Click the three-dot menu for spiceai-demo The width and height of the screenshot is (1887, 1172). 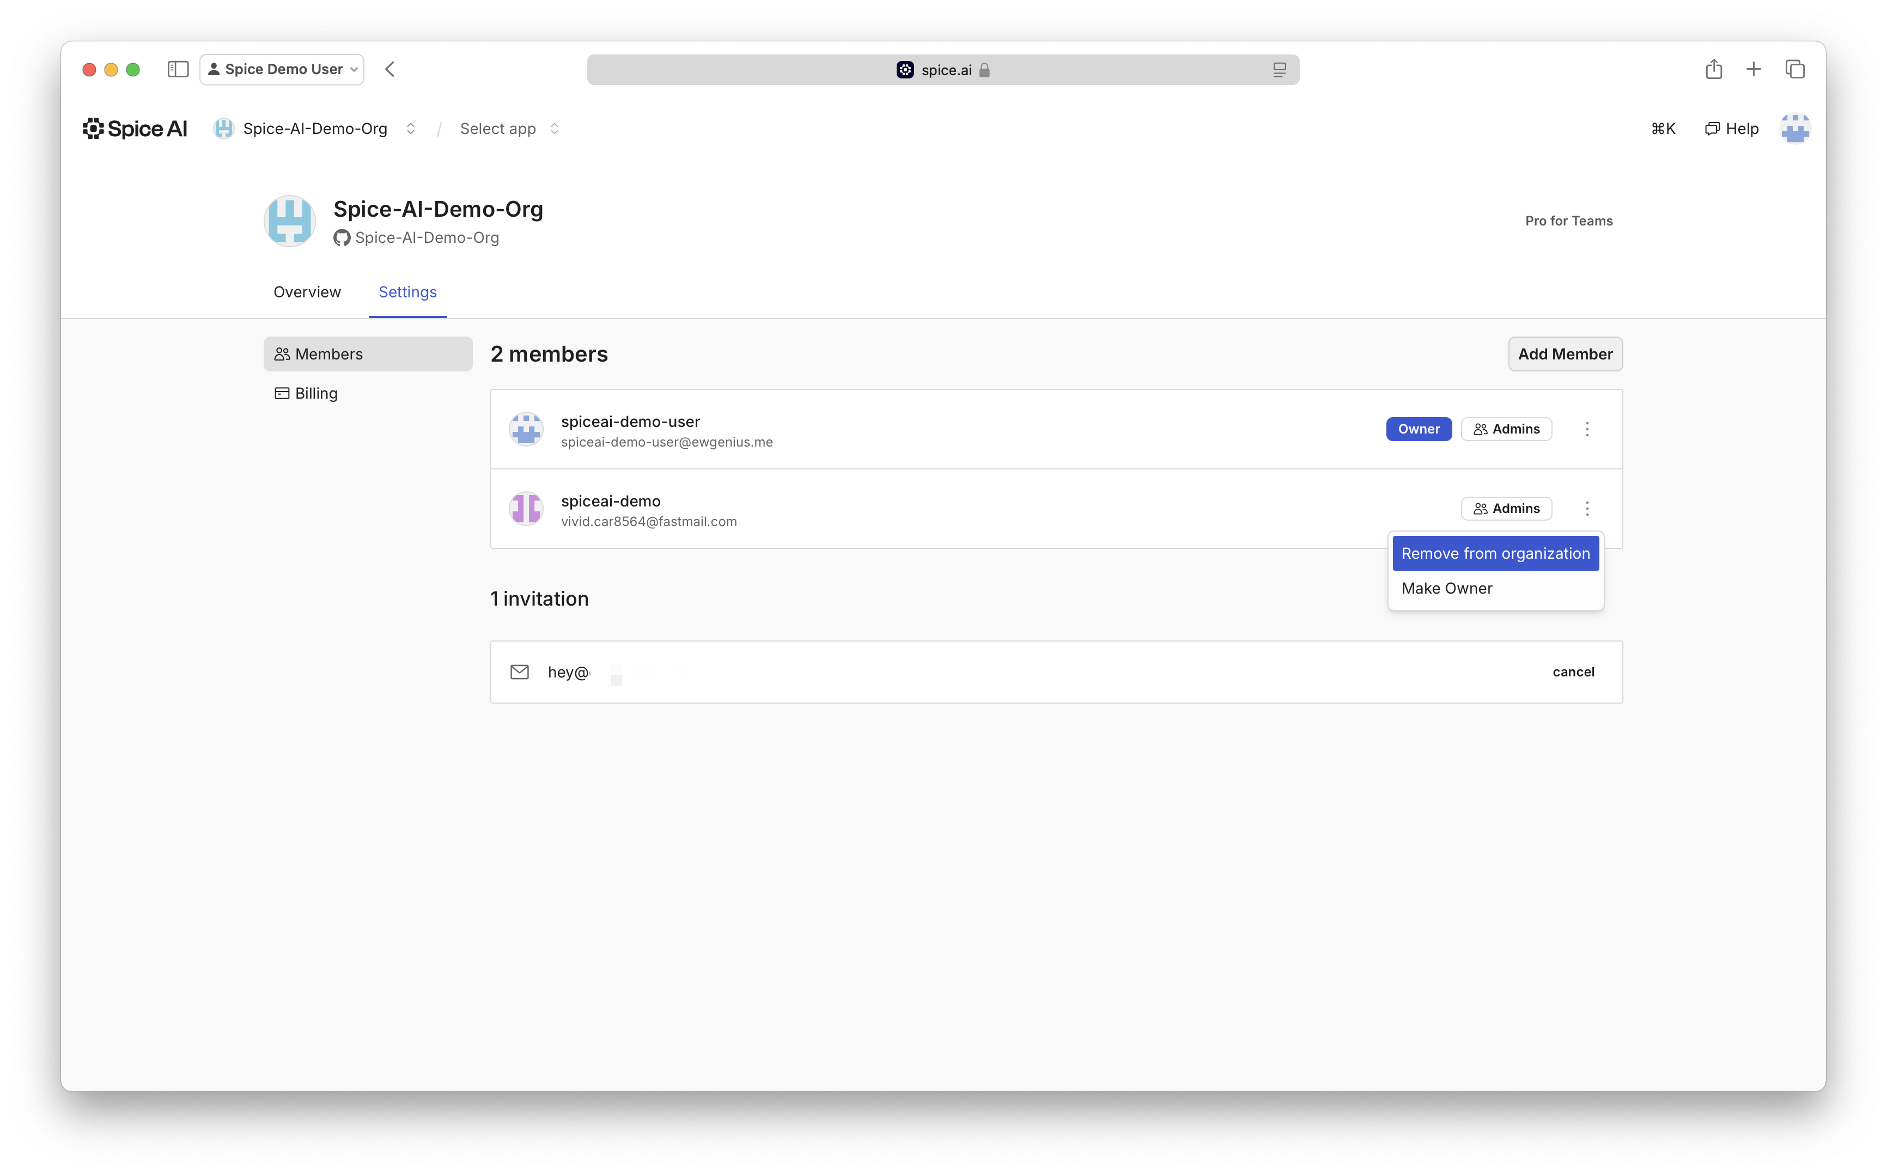click(1587, 509)
